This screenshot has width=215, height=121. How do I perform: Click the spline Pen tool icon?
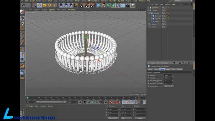point(103,5)
